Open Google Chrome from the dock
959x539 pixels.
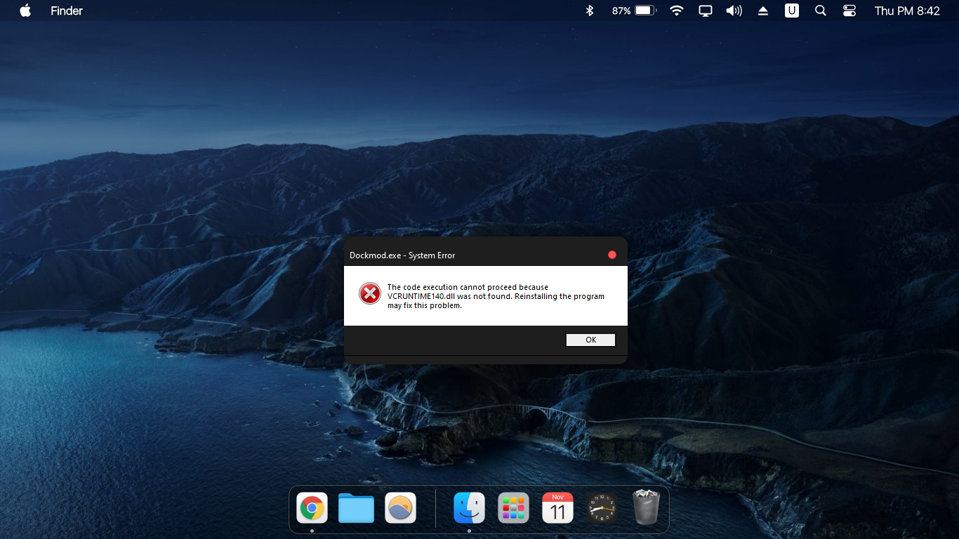coord(312,507)
